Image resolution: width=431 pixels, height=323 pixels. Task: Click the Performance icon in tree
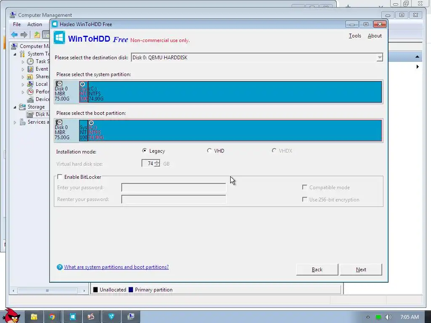click(x=30, y=91)
